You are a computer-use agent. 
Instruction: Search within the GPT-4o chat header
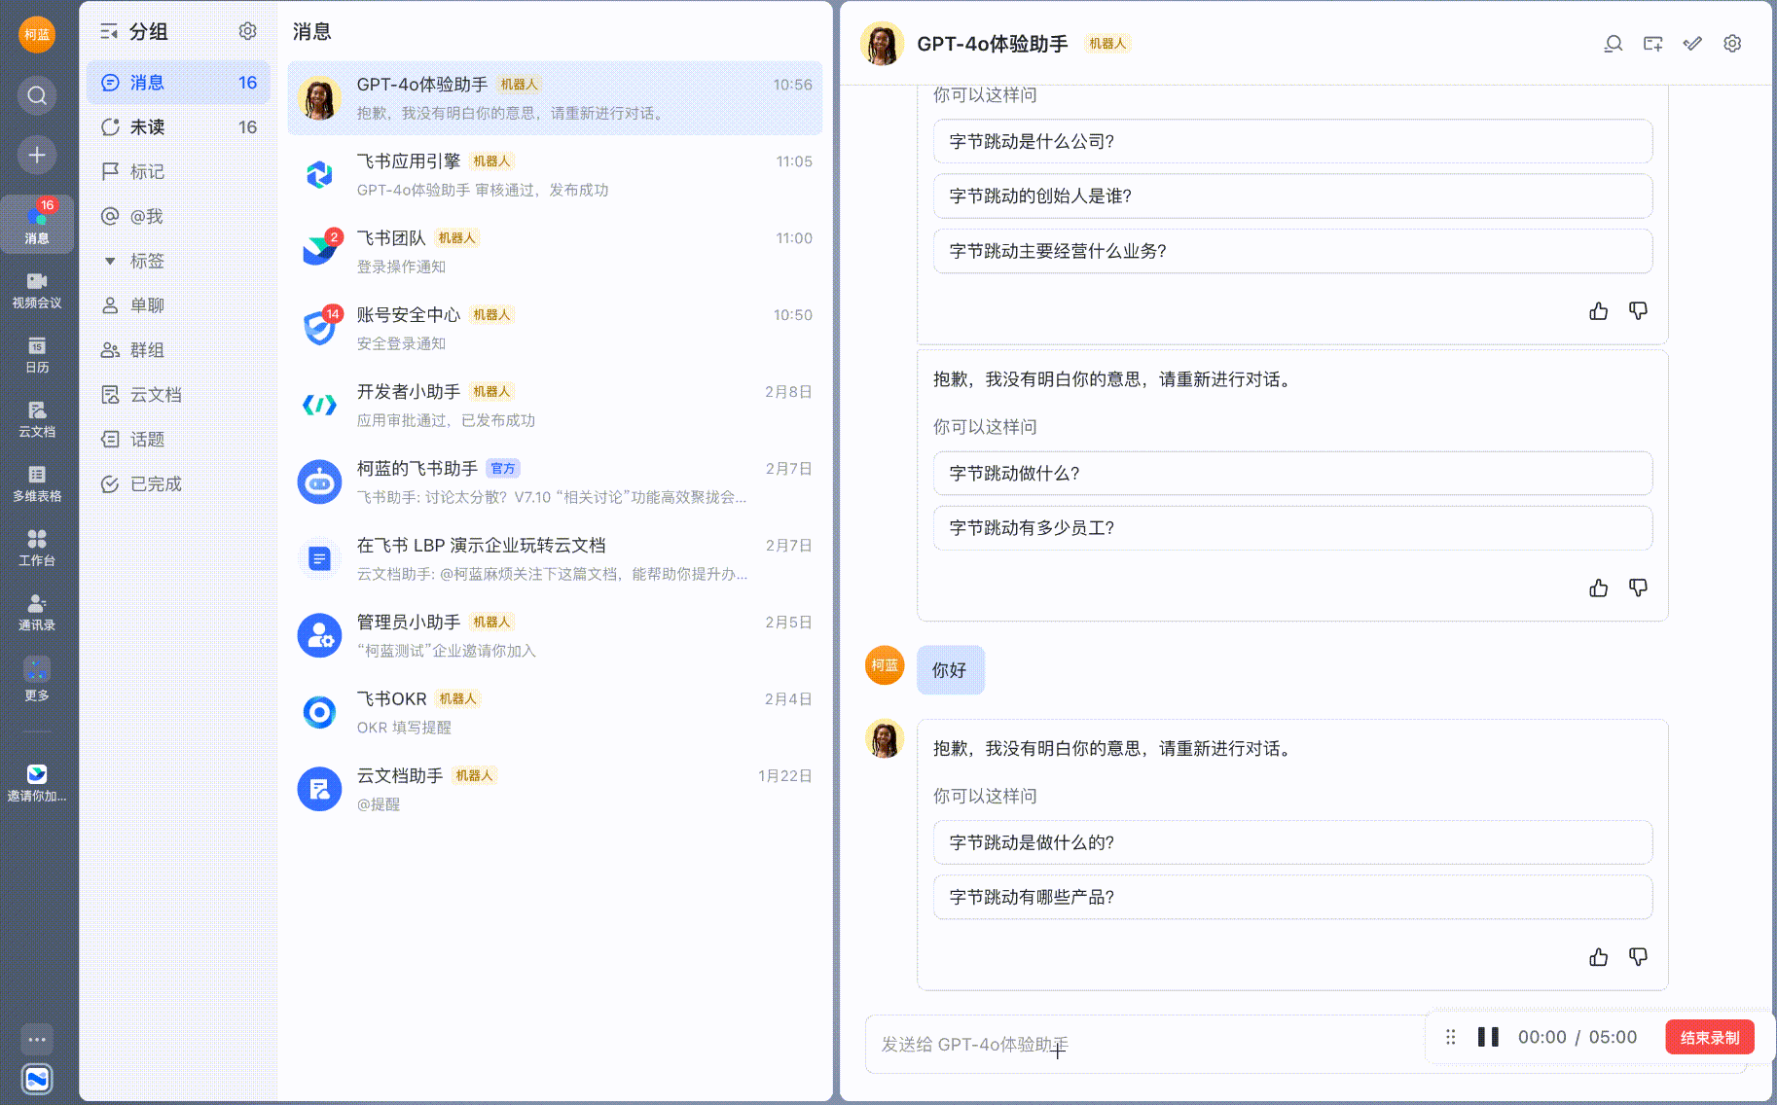(x=1614, y=44)
